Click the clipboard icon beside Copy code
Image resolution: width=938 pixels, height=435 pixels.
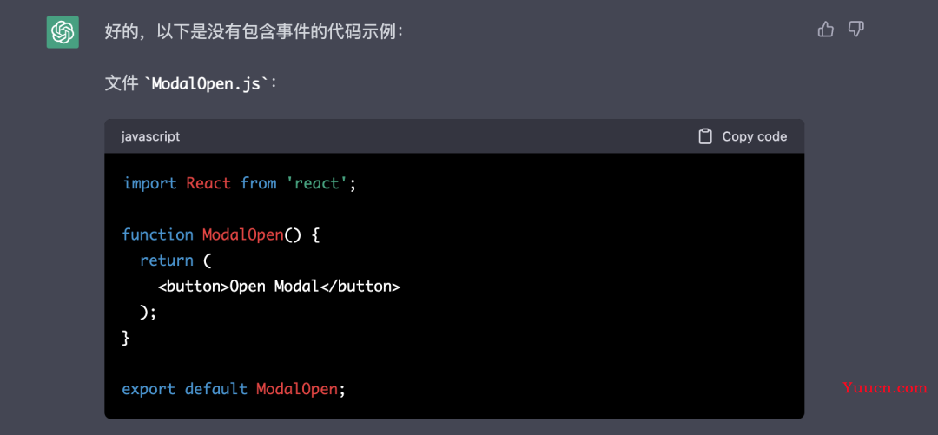pyautogui.click(x=705, y=136)
